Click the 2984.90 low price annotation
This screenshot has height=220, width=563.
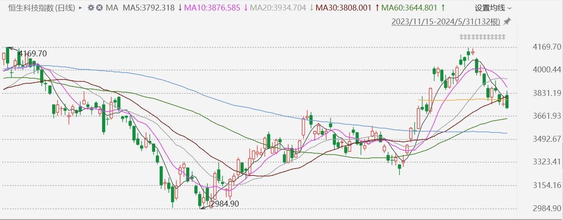click(x=225, y=204)
